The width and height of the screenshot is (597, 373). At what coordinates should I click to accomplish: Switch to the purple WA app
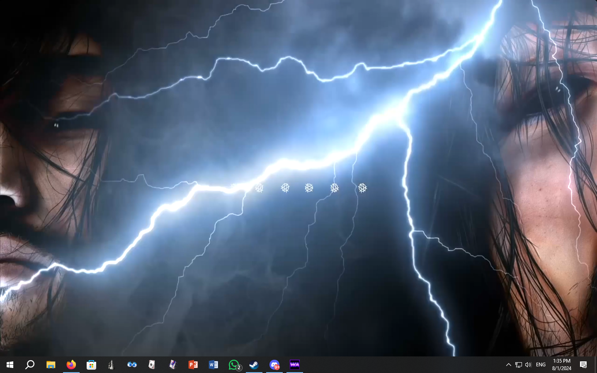click(x=294, y=365)
